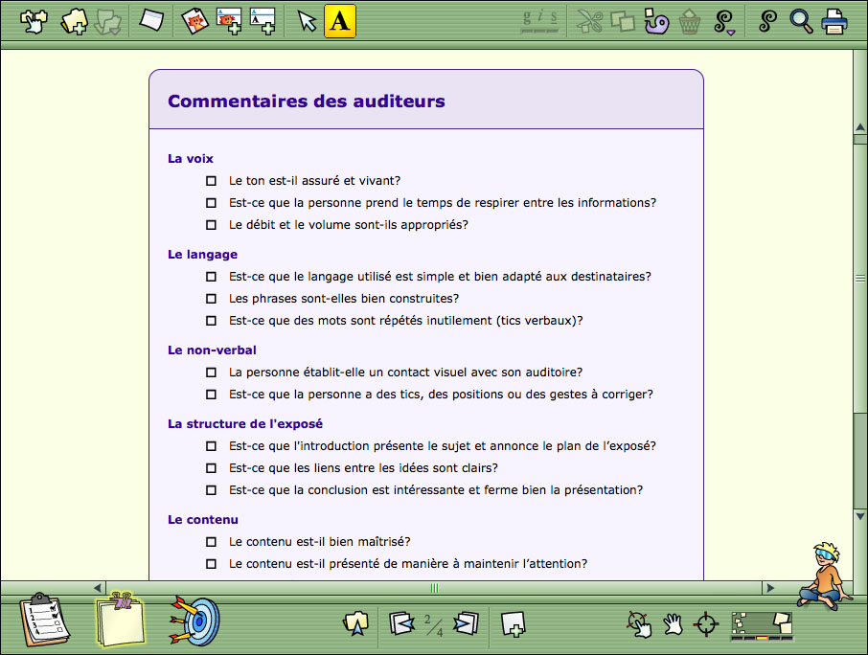Tick the 'conclusion est intéressante' checkbox
The image size is (868, 655).
pos(211,490)
